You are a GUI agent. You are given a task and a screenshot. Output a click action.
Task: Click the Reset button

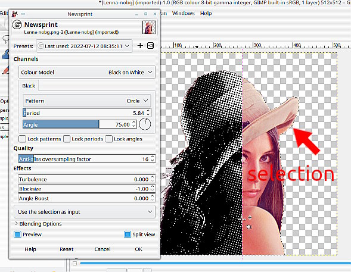[x=67, y=249]
